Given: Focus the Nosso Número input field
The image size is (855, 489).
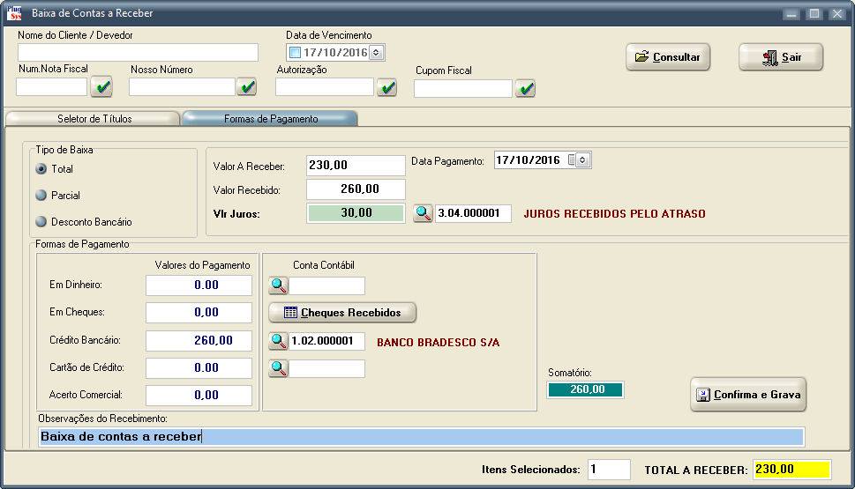Looking at the screenshot, I should coord(182,86).
